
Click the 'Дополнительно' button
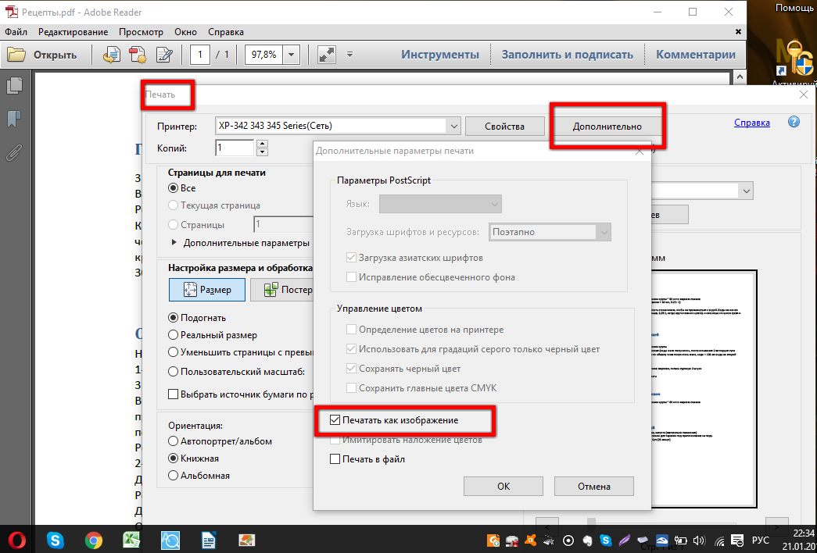click(607, 126)
